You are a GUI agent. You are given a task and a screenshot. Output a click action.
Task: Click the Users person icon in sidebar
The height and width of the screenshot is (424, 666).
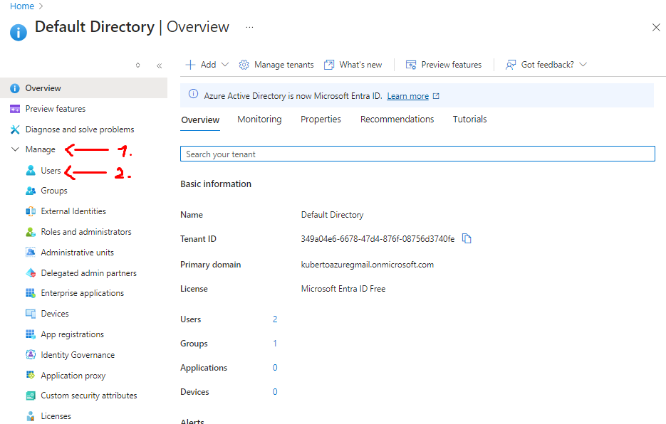pos(31,171)
